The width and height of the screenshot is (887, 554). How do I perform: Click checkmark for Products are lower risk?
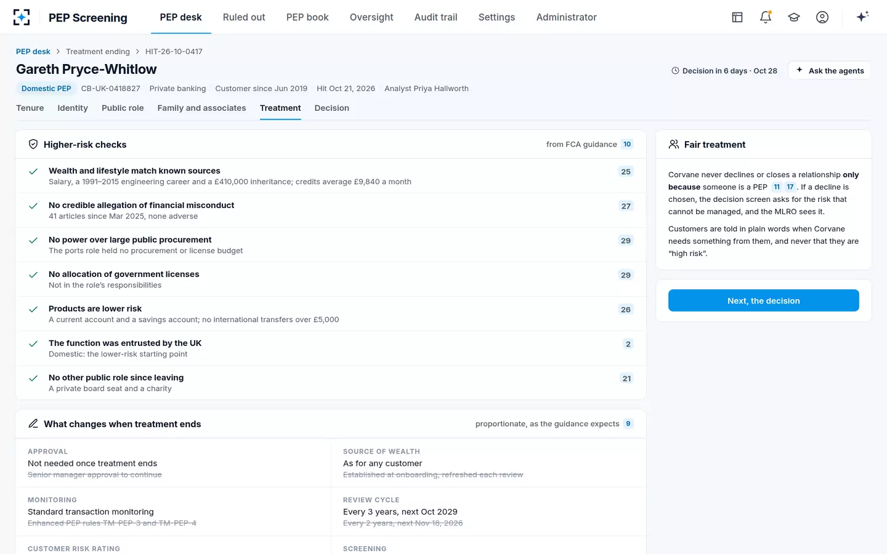33,310
